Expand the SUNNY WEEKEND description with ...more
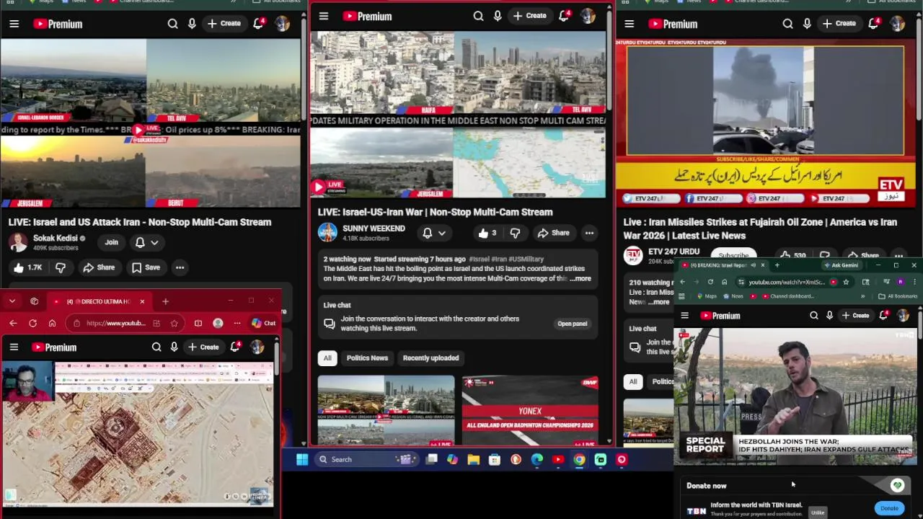 pos(580,279)
